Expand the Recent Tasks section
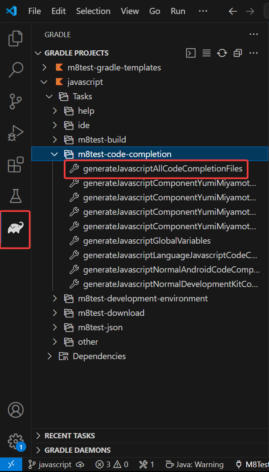 [x=70, y=436]
